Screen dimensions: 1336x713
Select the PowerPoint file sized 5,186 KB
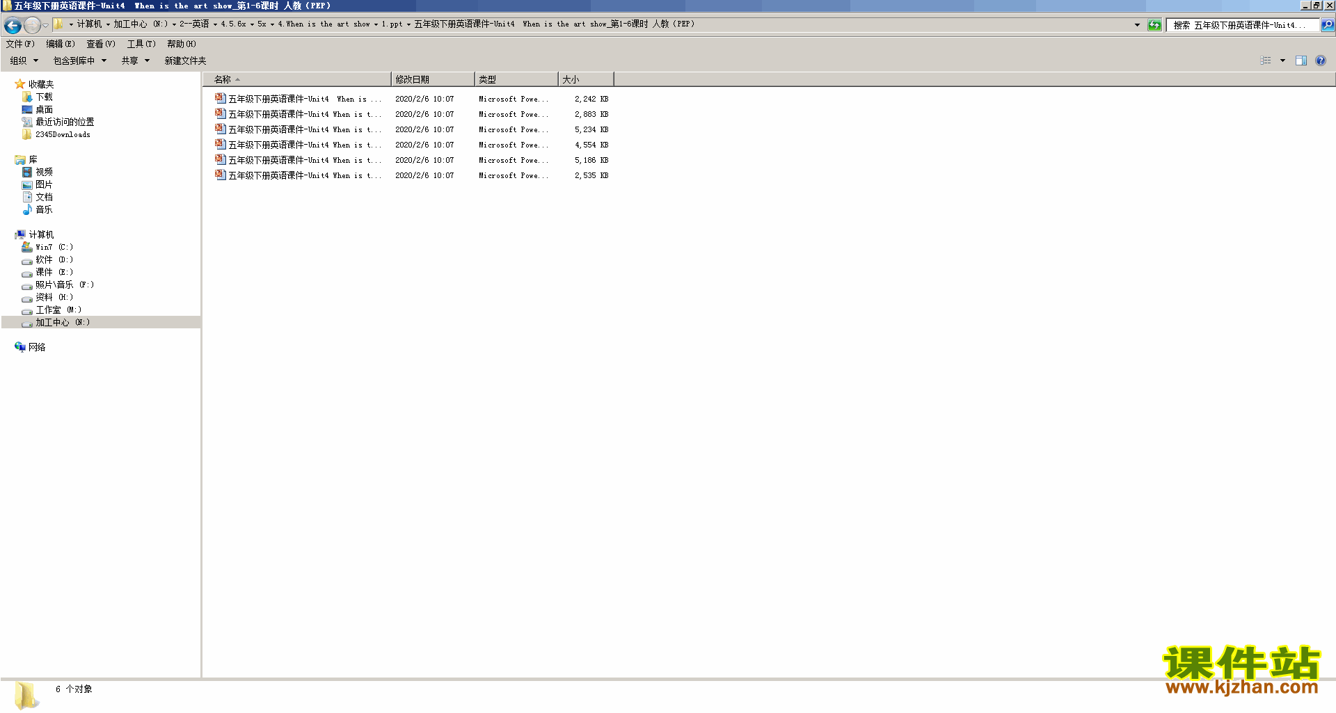[411, 160]
